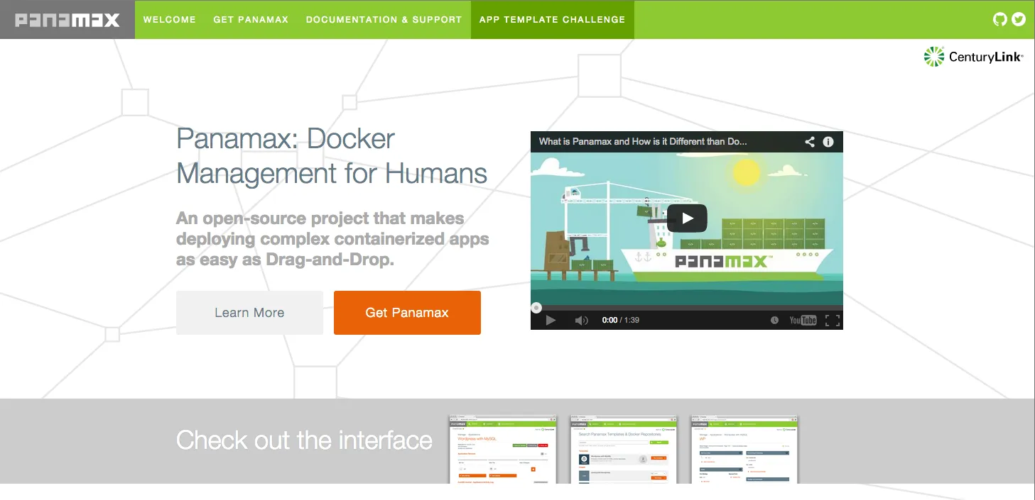This screenshot has width=1035, height=500.
Task: Play the Panamax intro video
Action: [686, 218]
